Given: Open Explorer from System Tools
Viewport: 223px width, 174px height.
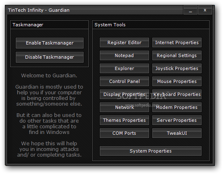Looking at the screenshot, I should [x=124, y=68].
